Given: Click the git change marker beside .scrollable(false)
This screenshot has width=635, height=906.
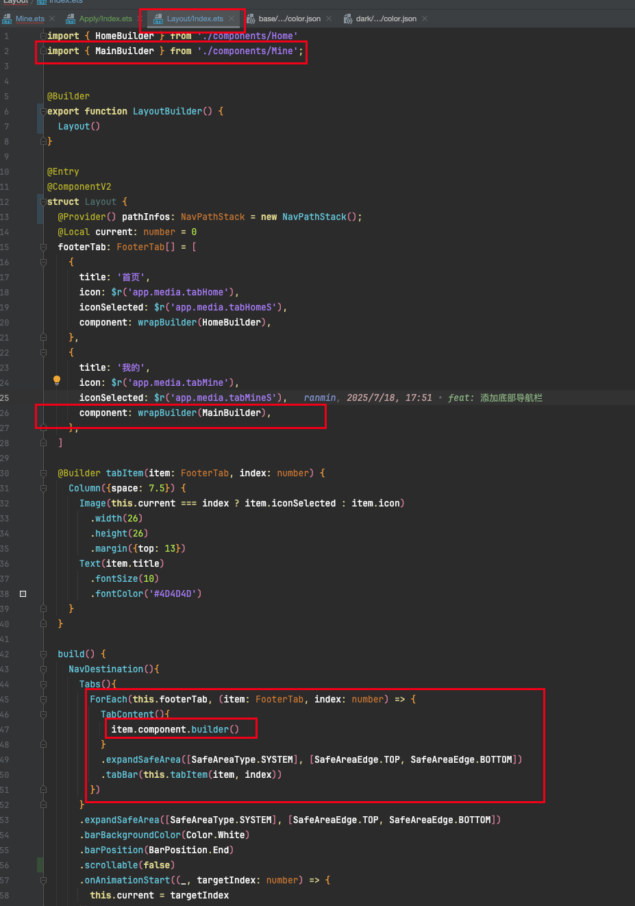Looking at the screenshot, I should coord(40,865).
